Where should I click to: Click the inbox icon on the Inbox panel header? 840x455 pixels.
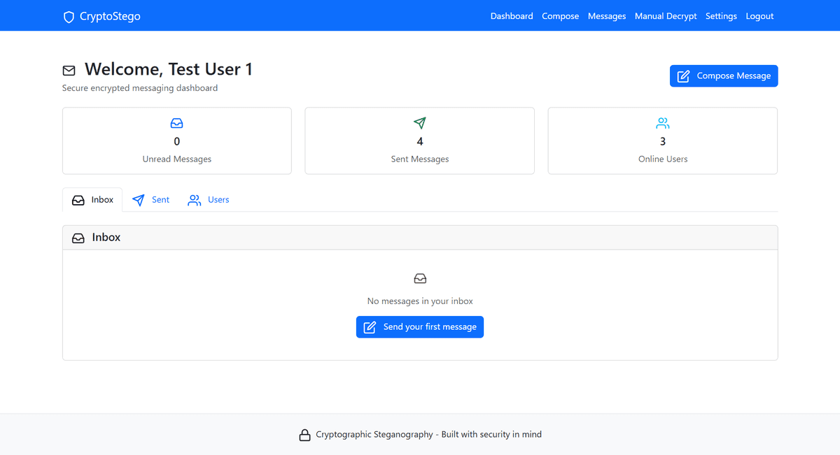tap(78, 238)
